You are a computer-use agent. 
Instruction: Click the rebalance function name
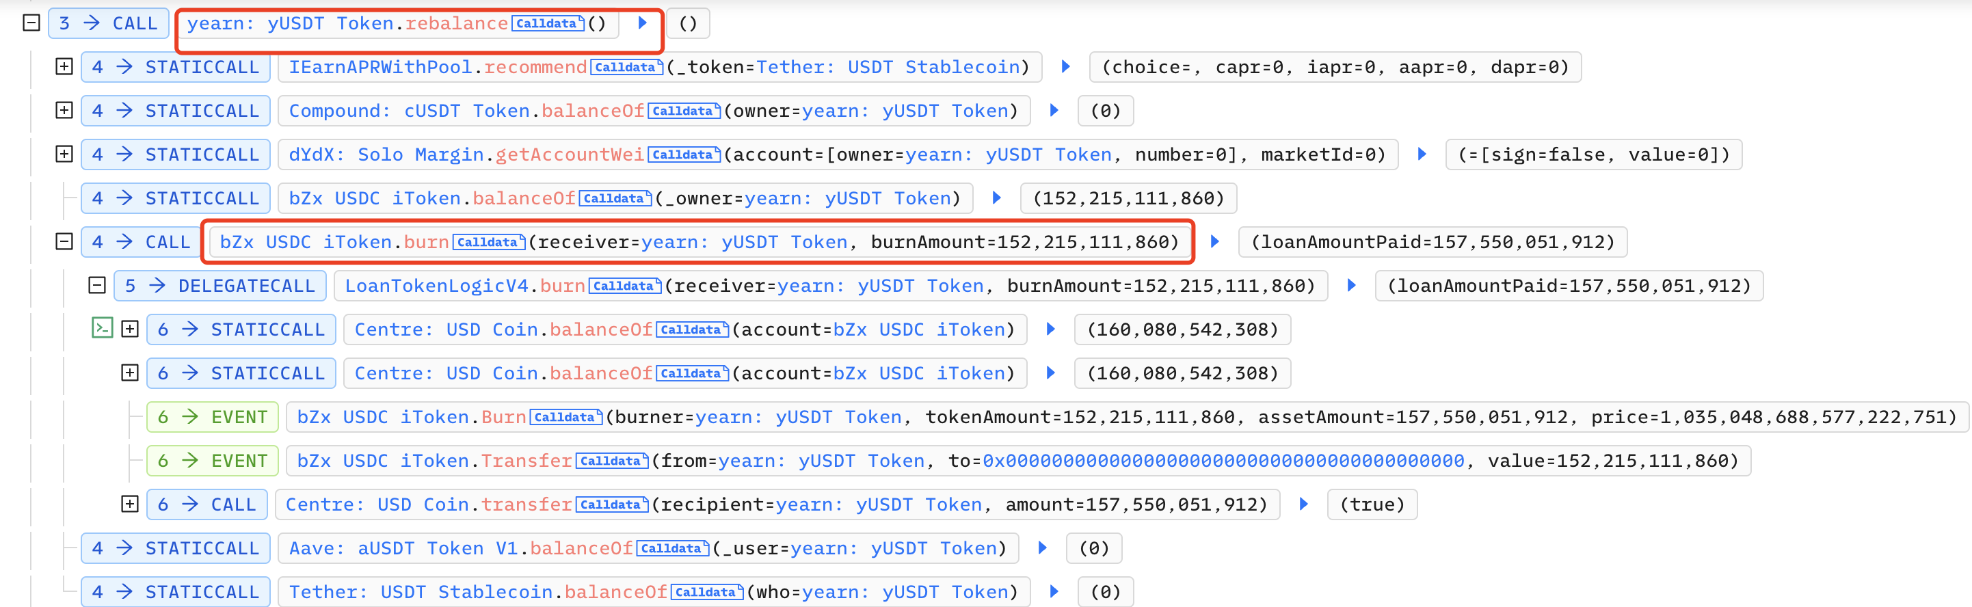click(x=457, y=24)
